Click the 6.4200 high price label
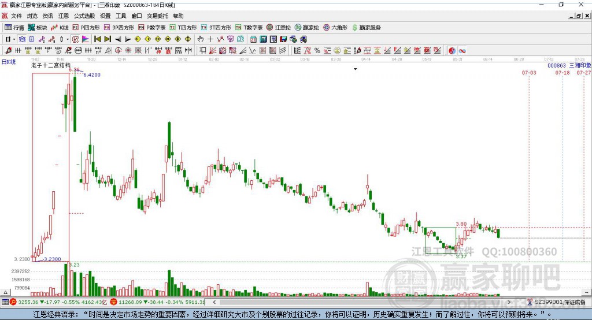 tap(92, 75)
